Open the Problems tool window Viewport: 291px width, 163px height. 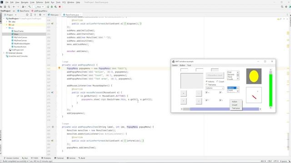(46, 158)
